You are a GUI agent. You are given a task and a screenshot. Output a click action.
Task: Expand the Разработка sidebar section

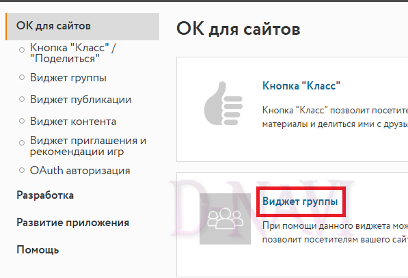tap(45, 195)
